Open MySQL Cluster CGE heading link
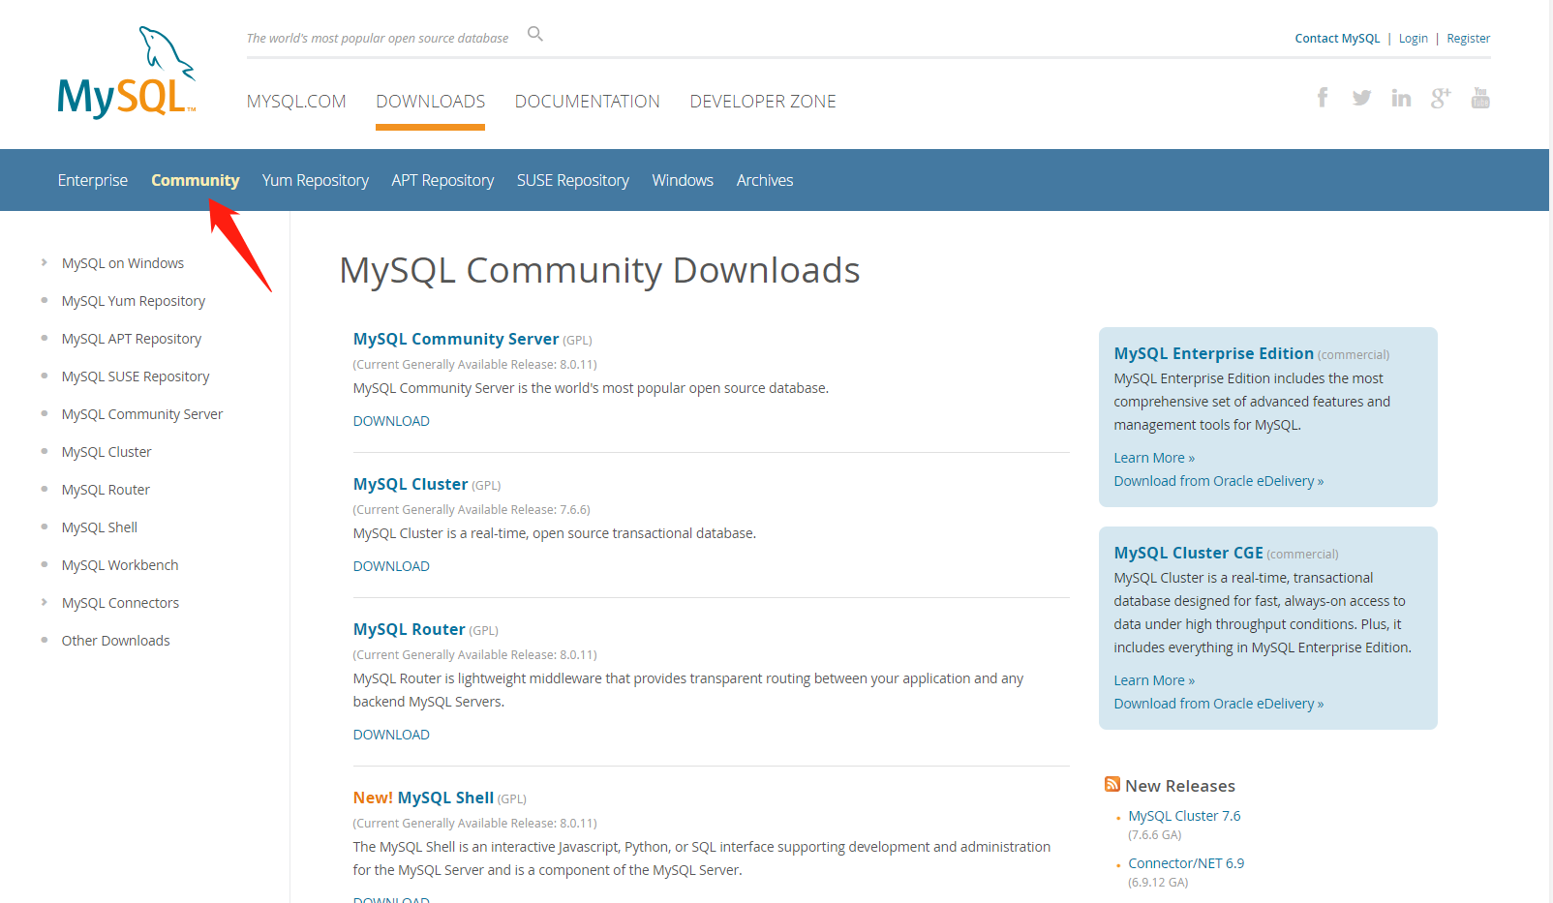This screenshot has height=903, width=1553. click(x=1188, y=553)
